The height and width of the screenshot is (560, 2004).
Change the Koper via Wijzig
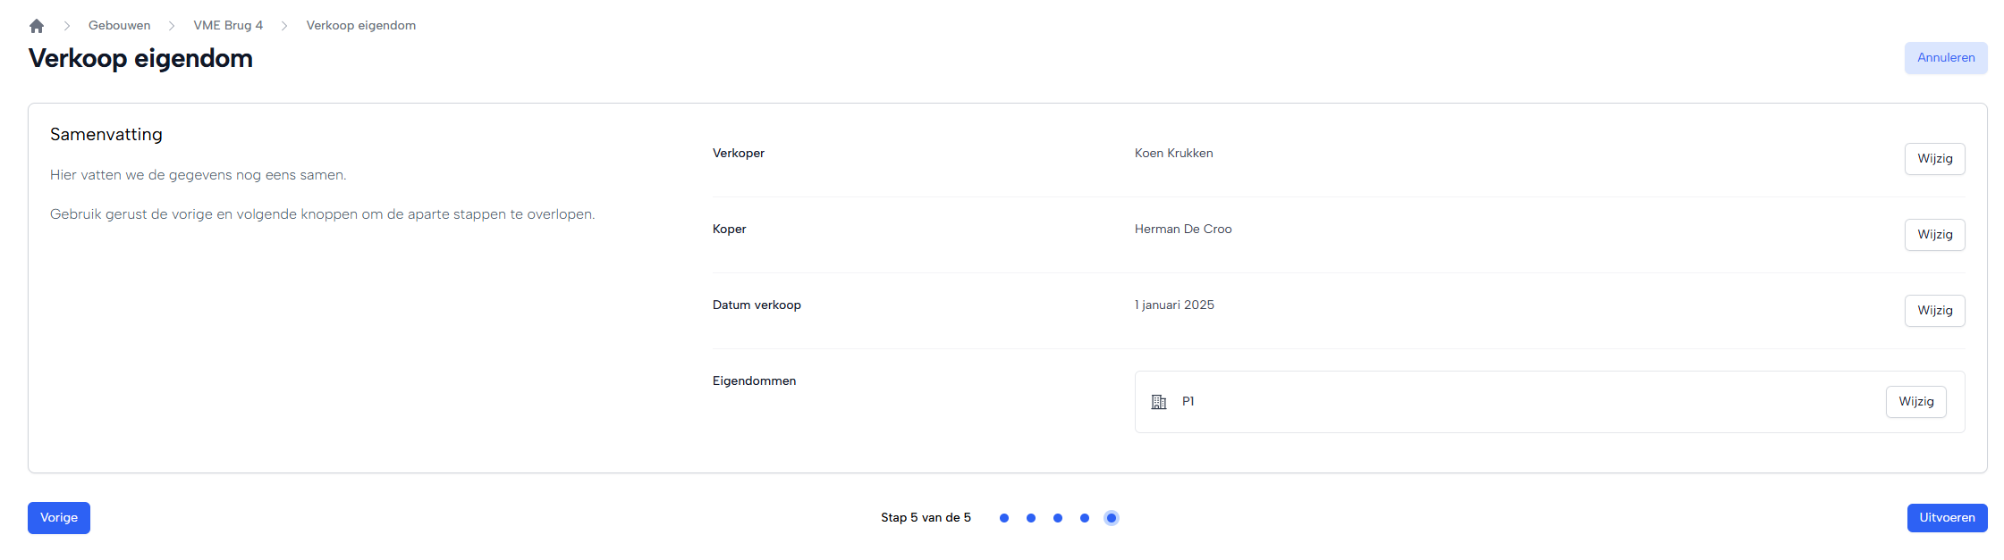1934,235
